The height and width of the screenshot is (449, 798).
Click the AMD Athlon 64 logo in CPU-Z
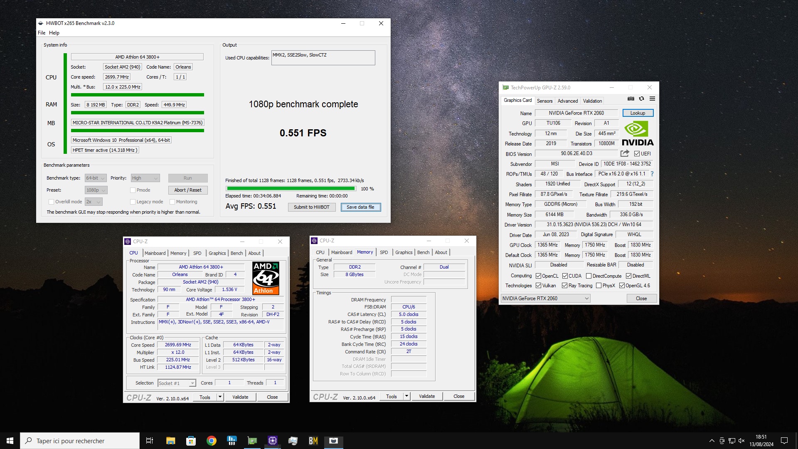pos(266,278)
